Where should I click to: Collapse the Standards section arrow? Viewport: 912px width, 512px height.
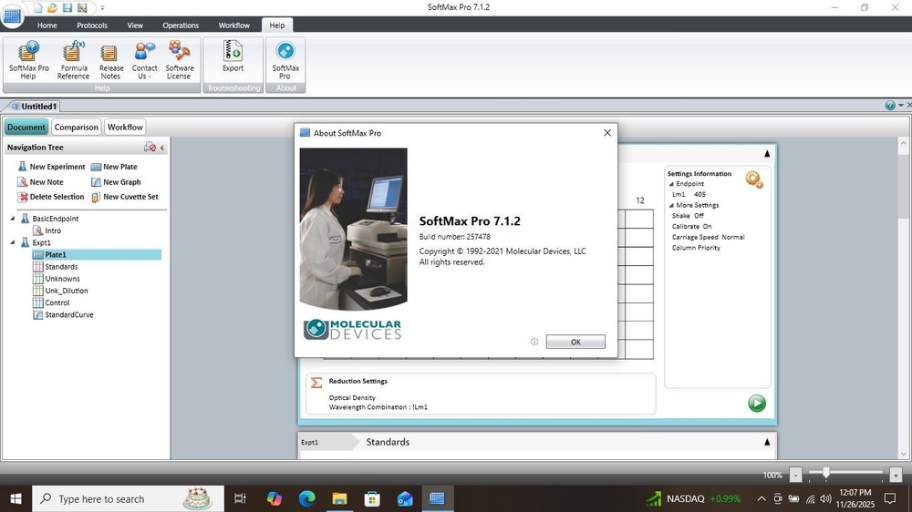pos(767,442)
